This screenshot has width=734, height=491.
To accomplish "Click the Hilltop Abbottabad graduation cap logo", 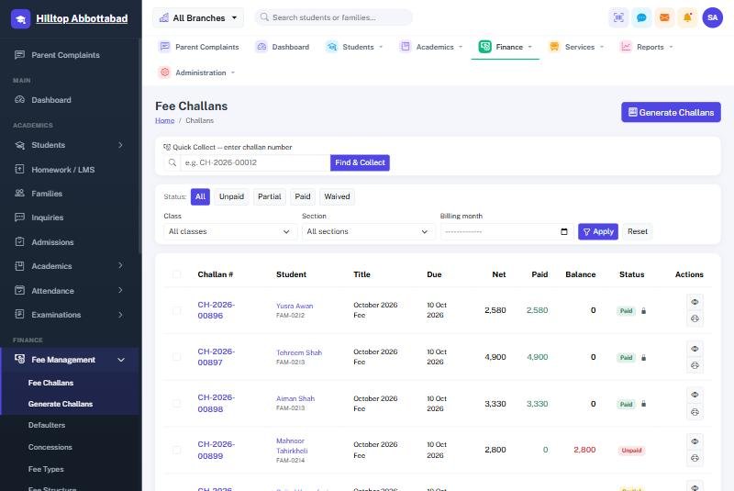I will tap(20, 18).
